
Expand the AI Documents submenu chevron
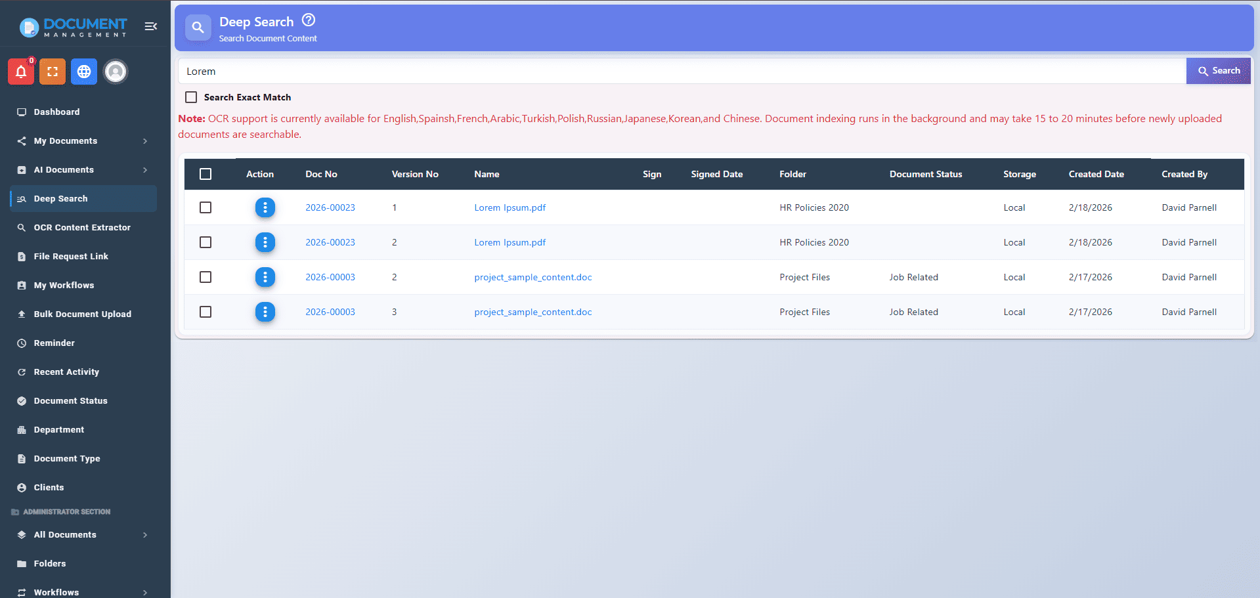click(x=145, y=170)
